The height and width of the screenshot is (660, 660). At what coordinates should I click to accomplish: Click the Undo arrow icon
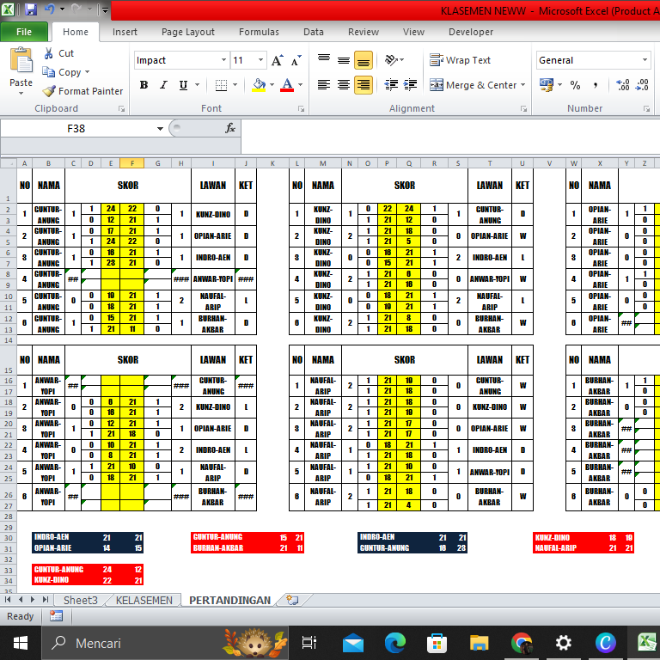pyautogui.click(x=50, y=9)
